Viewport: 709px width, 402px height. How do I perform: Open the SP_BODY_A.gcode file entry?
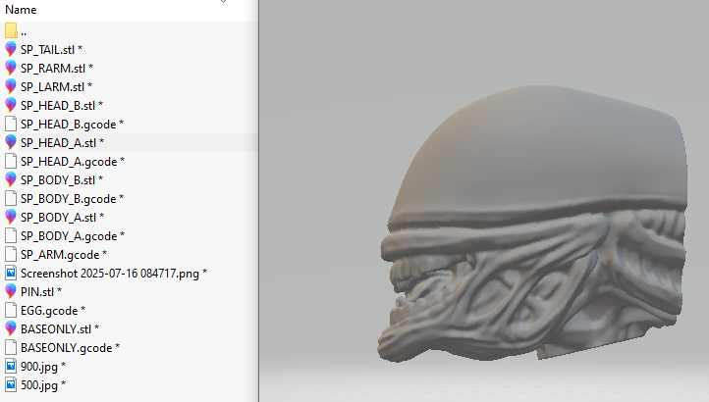tap(67, 235)
